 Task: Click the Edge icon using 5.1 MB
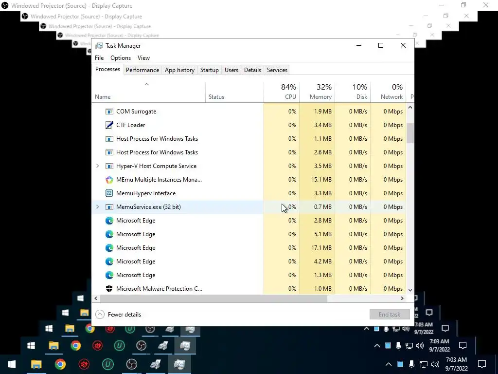point(109,234)
